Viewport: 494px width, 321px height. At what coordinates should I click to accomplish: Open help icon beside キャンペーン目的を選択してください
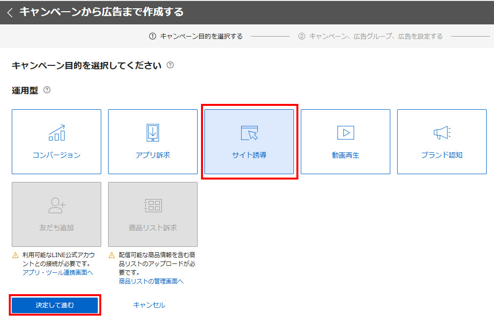(170, 65)
